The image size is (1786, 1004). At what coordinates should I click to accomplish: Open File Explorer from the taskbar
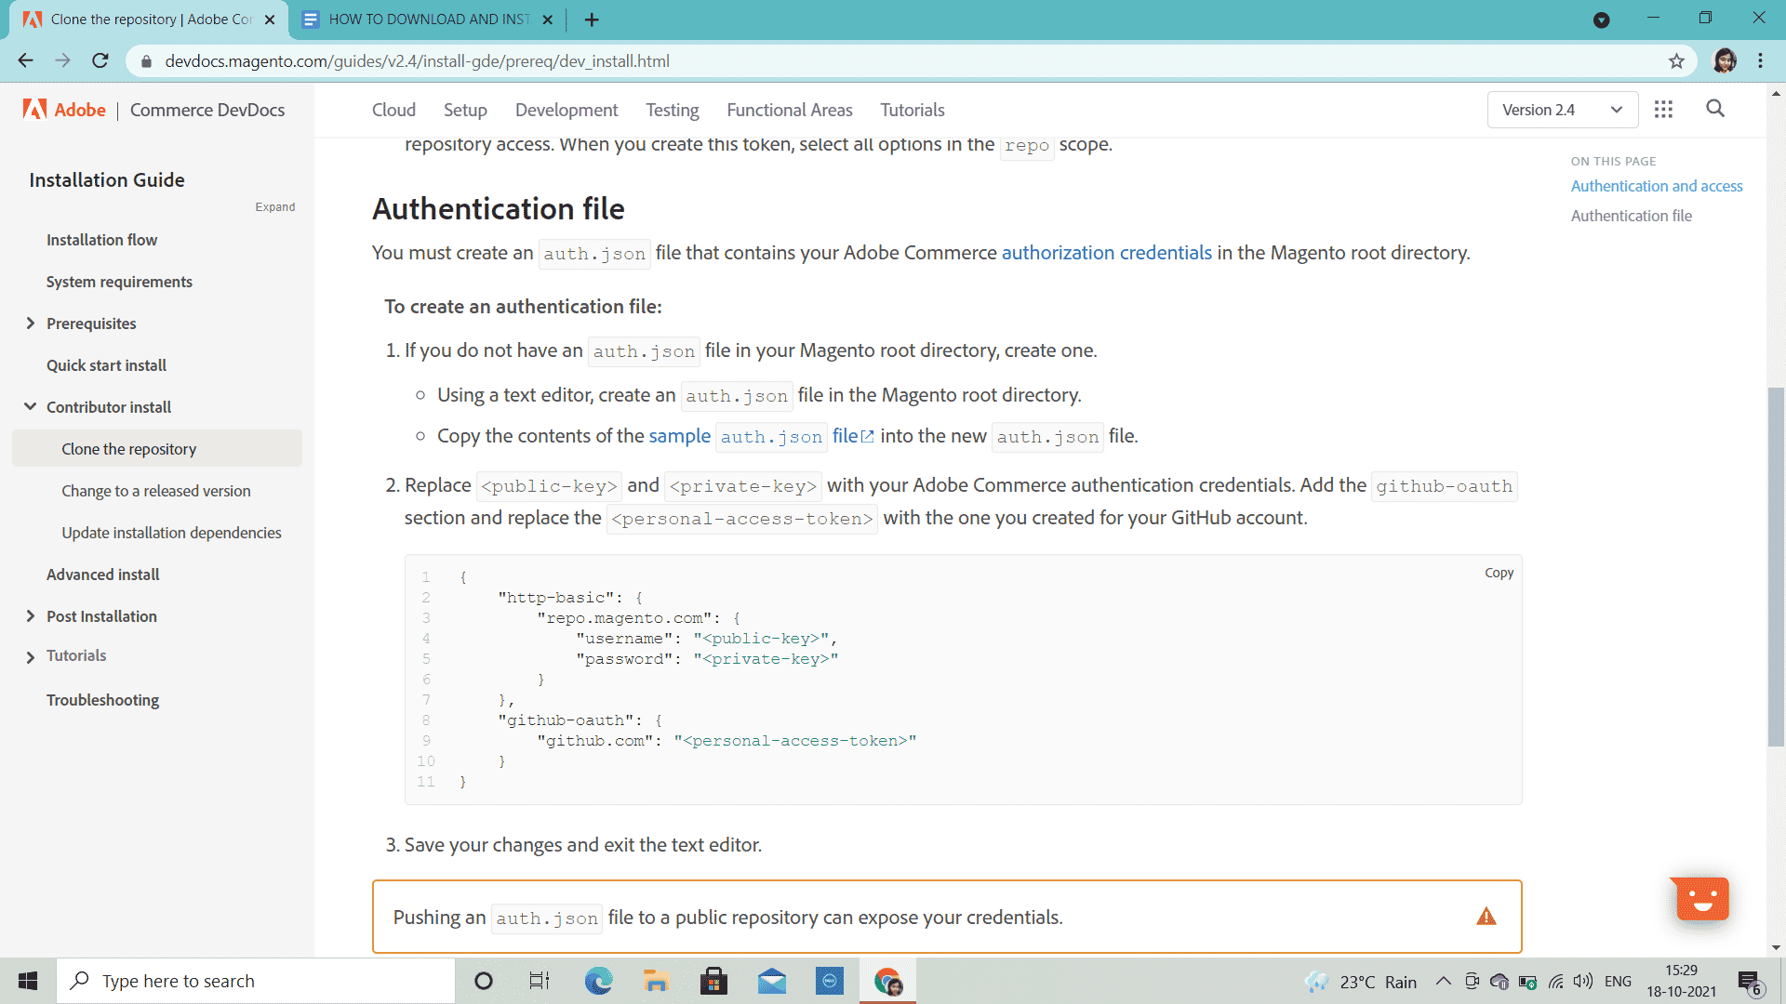pos(656,981)
